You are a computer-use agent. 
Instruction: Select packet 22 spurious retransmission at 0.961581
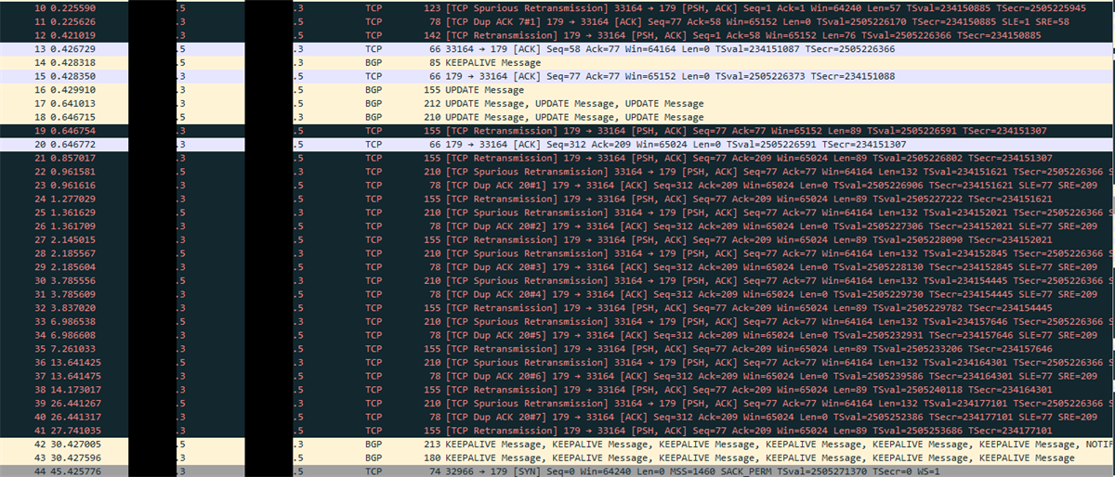click(557, 174)
